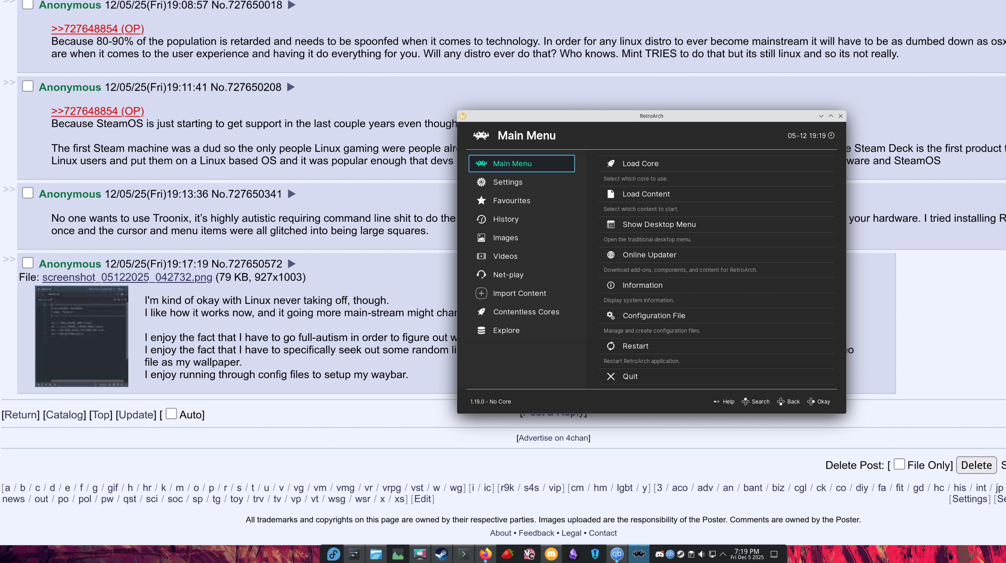Click the Load Core rocket icon
This screenshot has height=563, width=1006.
611,164
